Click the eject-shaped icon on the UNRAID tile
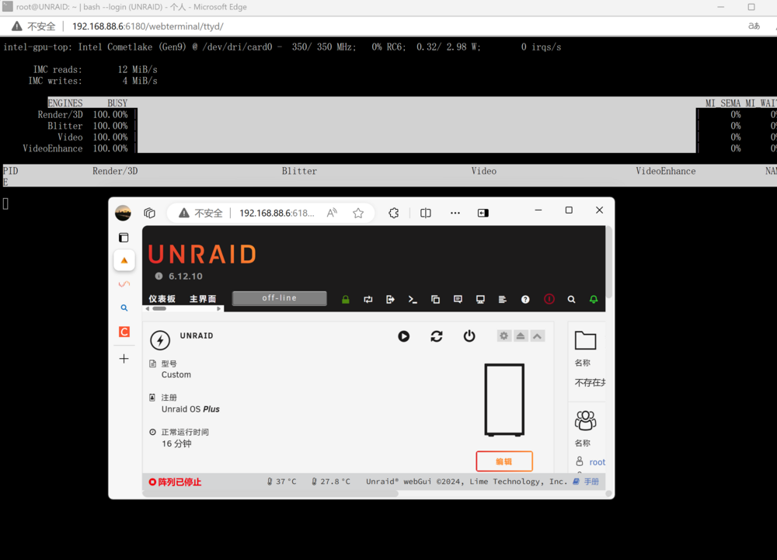The image size is (777, 560). pyautogui.click(x=521, y=336)
